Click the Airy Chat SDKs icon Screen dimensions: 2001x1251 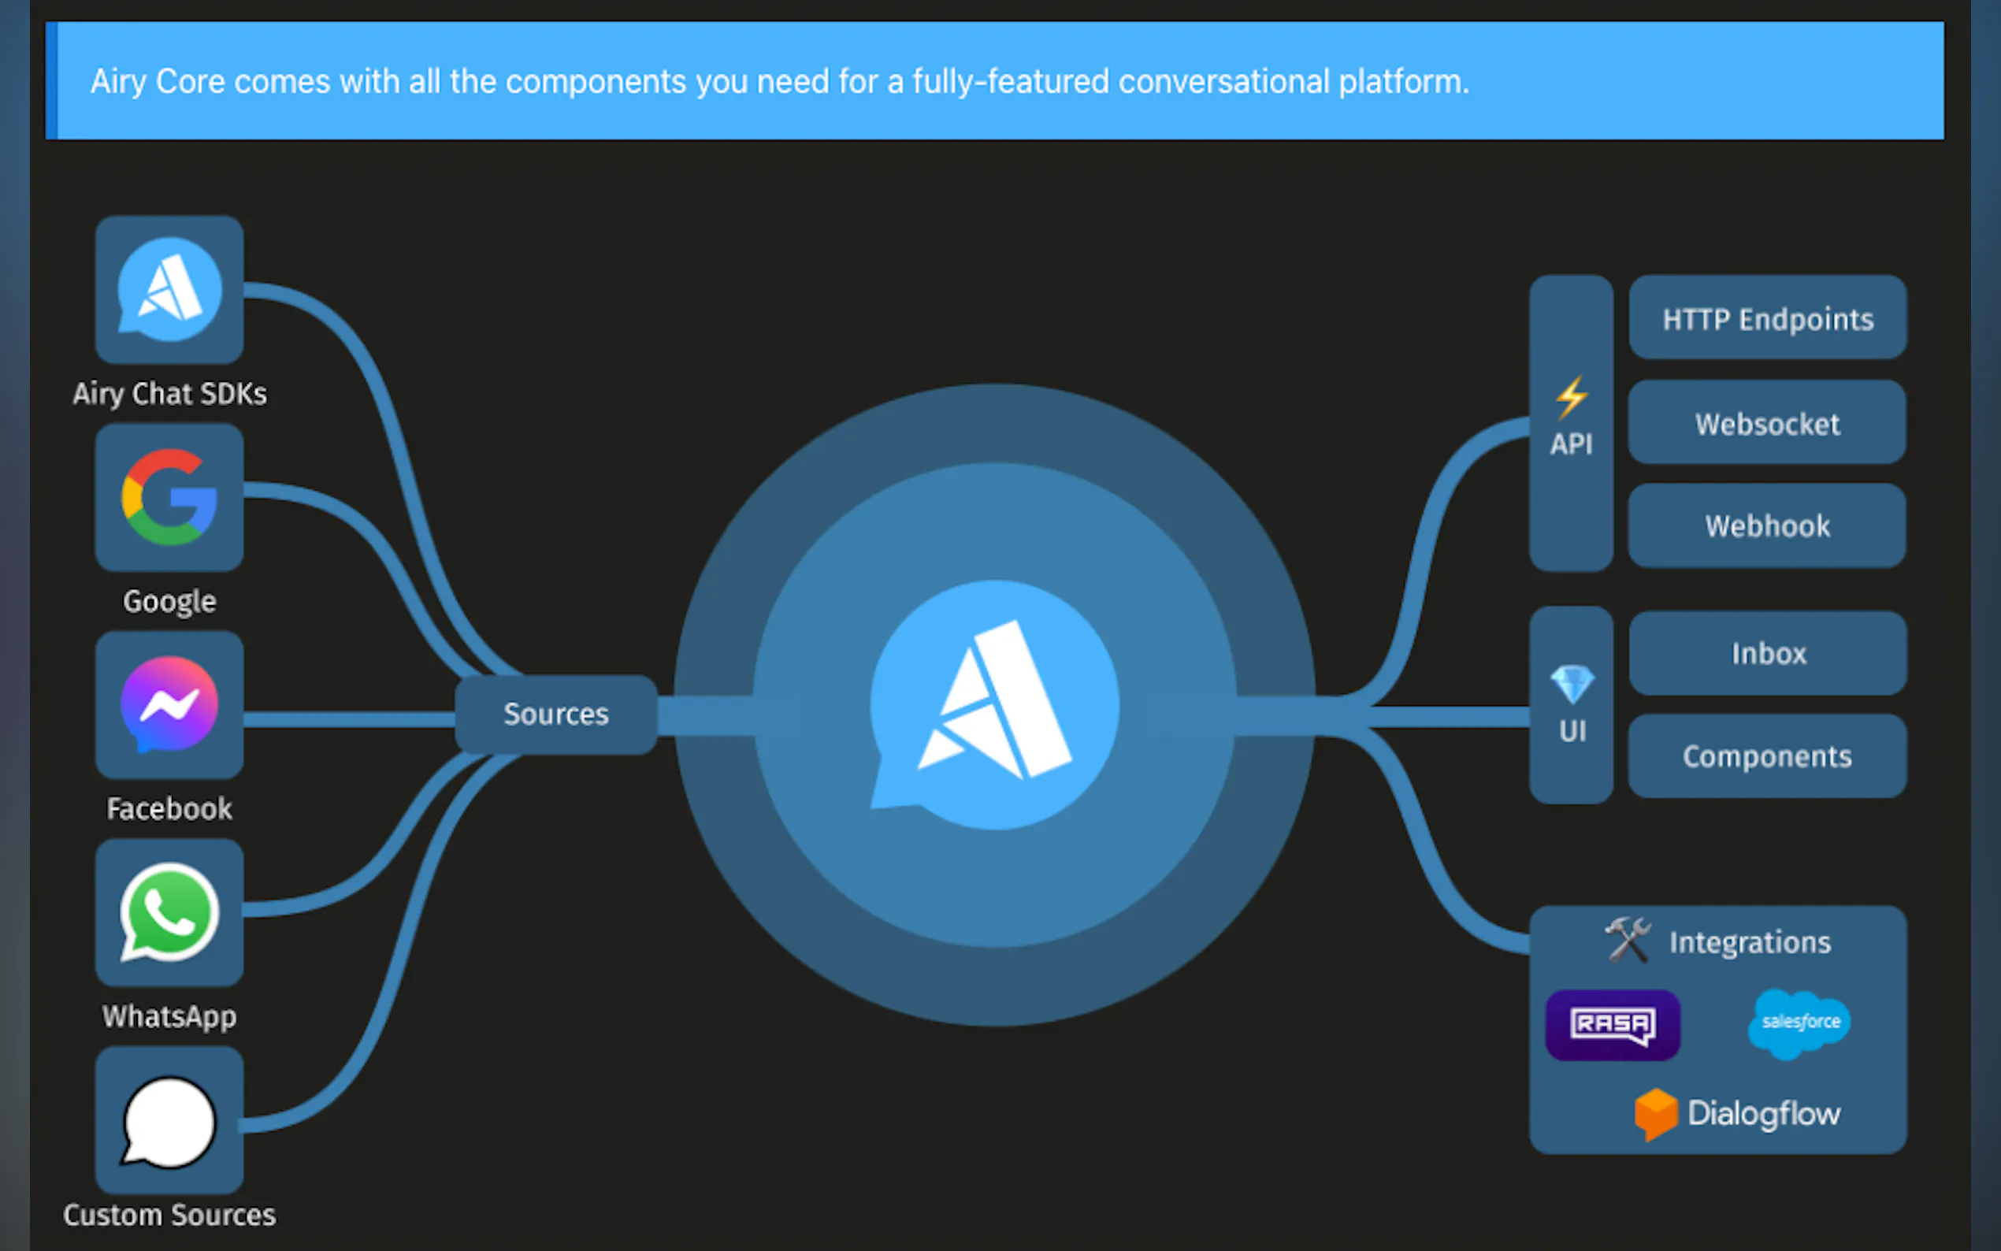coord(169,290)
